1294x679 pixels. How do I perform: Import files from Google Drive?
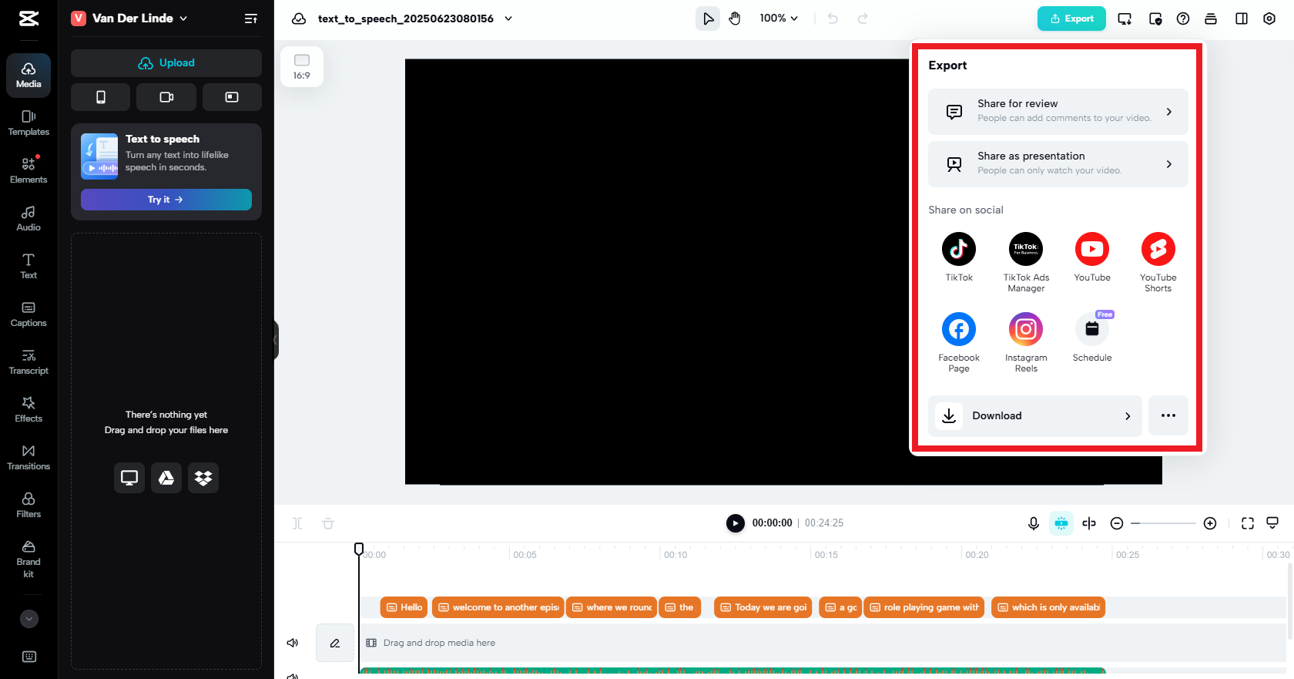point(166,478)
